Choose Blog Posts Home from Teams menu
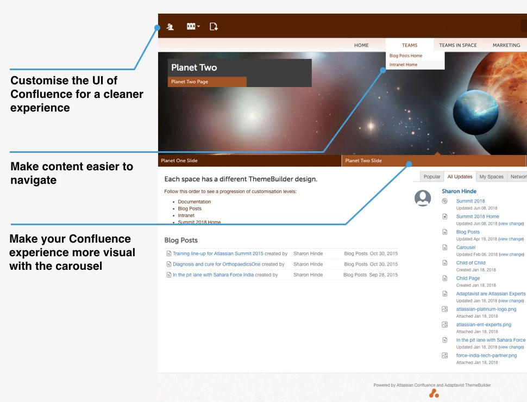The height and width of the screenshot is (402, 527). (406, 56)
